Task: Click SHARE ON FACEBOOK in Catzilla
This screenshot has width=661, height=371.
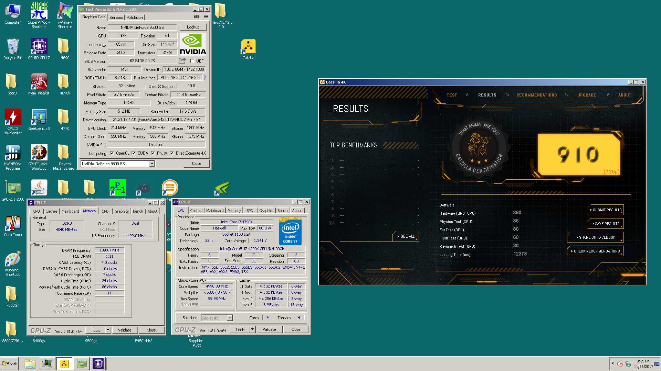Action: (x=595, y=237)
